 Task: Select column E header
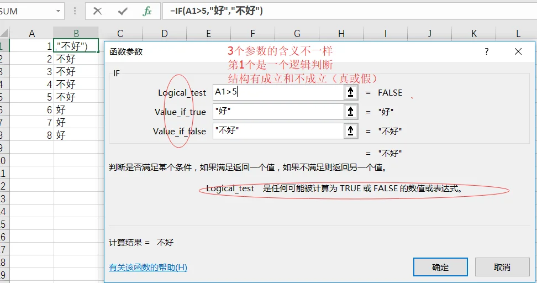[x=209, y=33]
